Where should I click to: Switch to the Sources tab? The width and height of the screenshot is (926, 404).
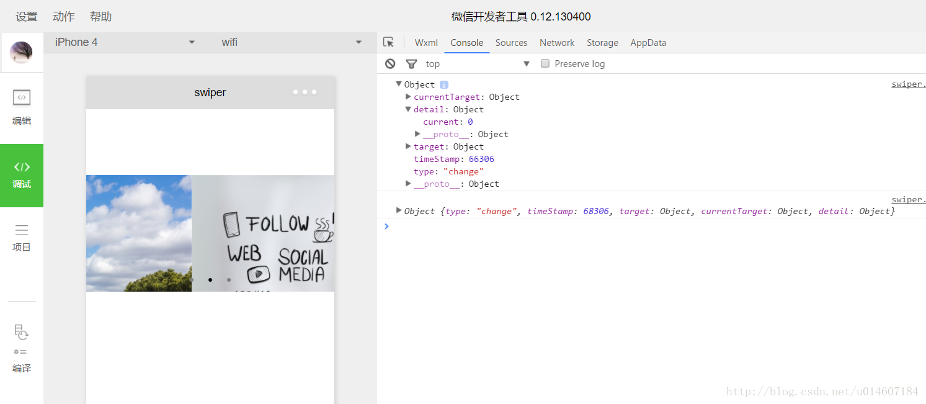click(512, 42)
